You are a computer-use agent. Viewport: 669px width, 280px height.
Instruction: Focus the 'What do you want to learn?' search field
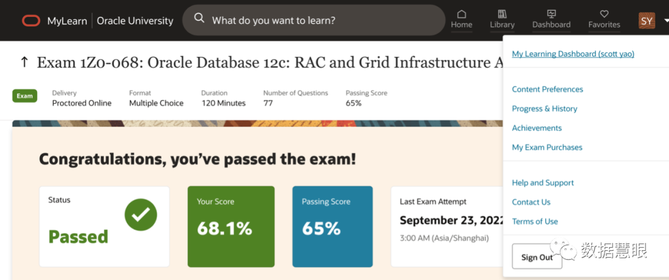point(322,20)
